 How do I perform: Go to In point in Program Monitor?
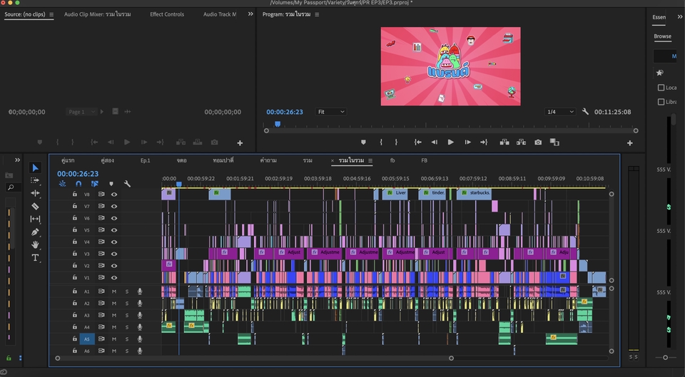tap(418, 143)
